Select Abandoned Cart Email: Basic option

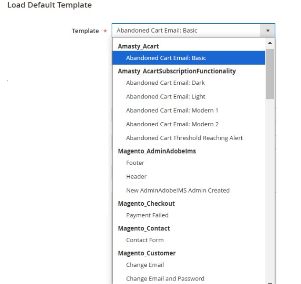point(189,58)
